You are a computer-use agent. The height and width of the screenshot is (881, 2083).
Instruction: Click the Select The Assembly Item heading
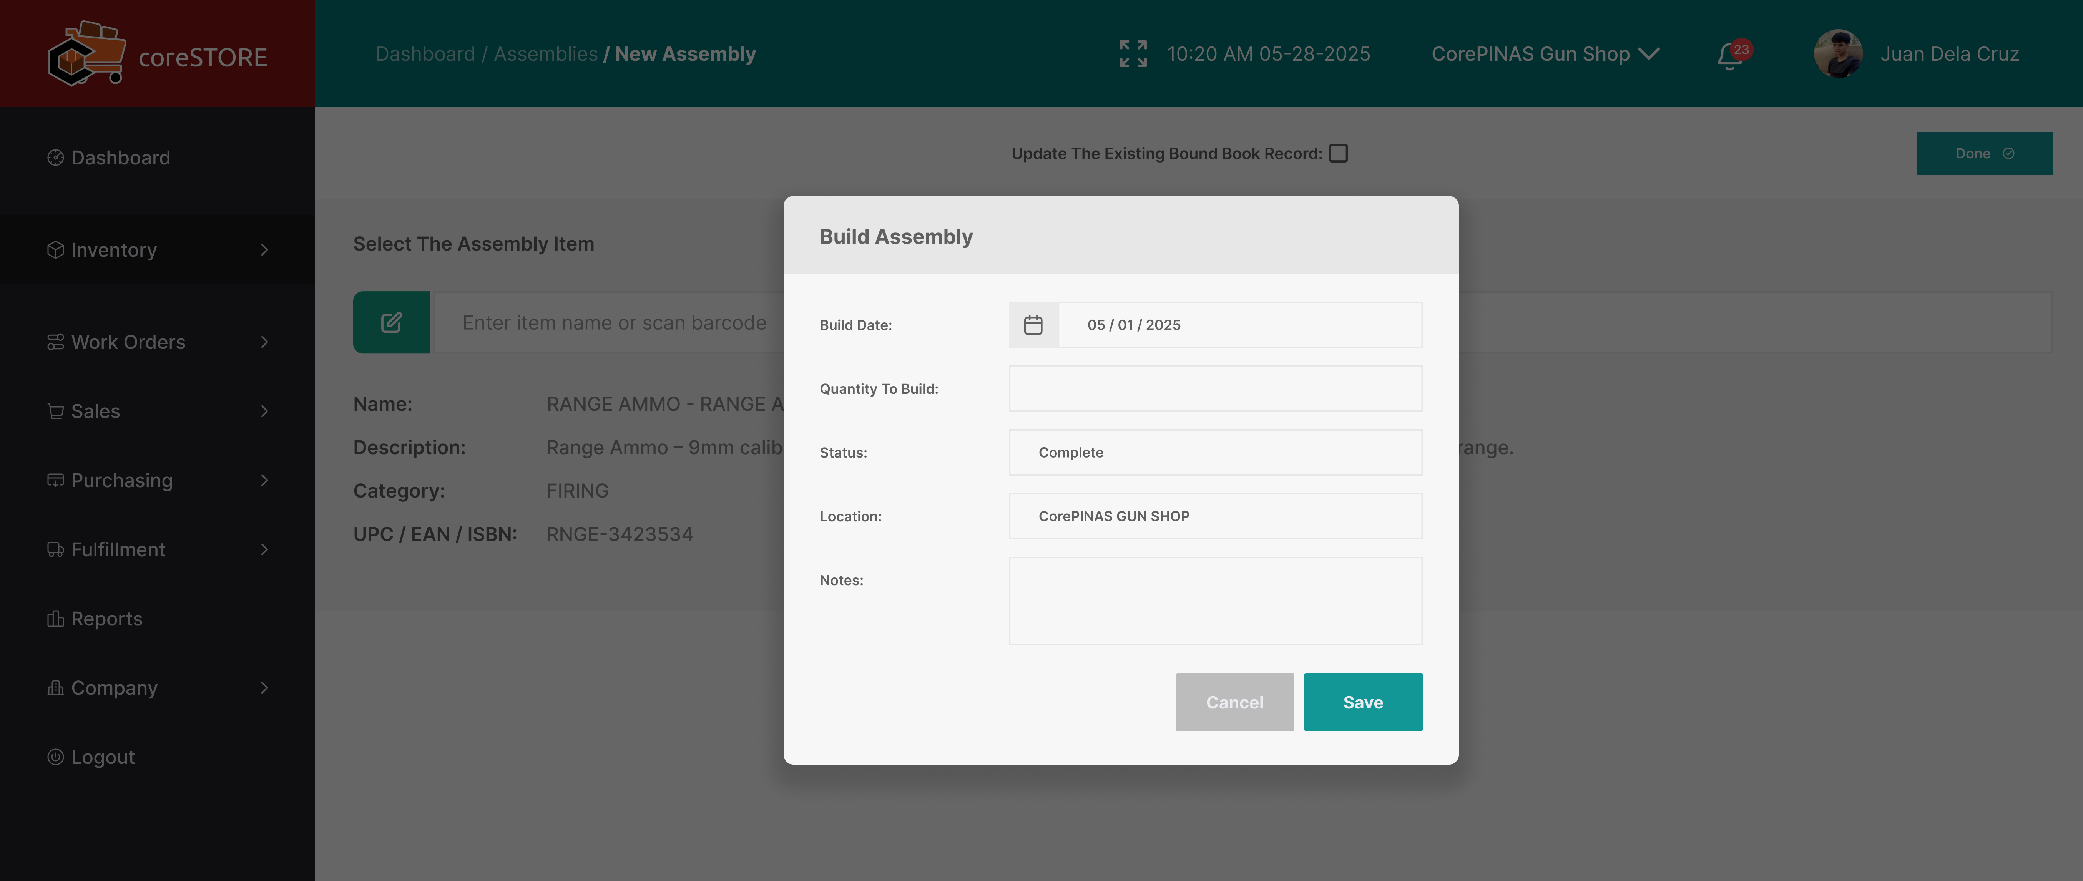474,244
